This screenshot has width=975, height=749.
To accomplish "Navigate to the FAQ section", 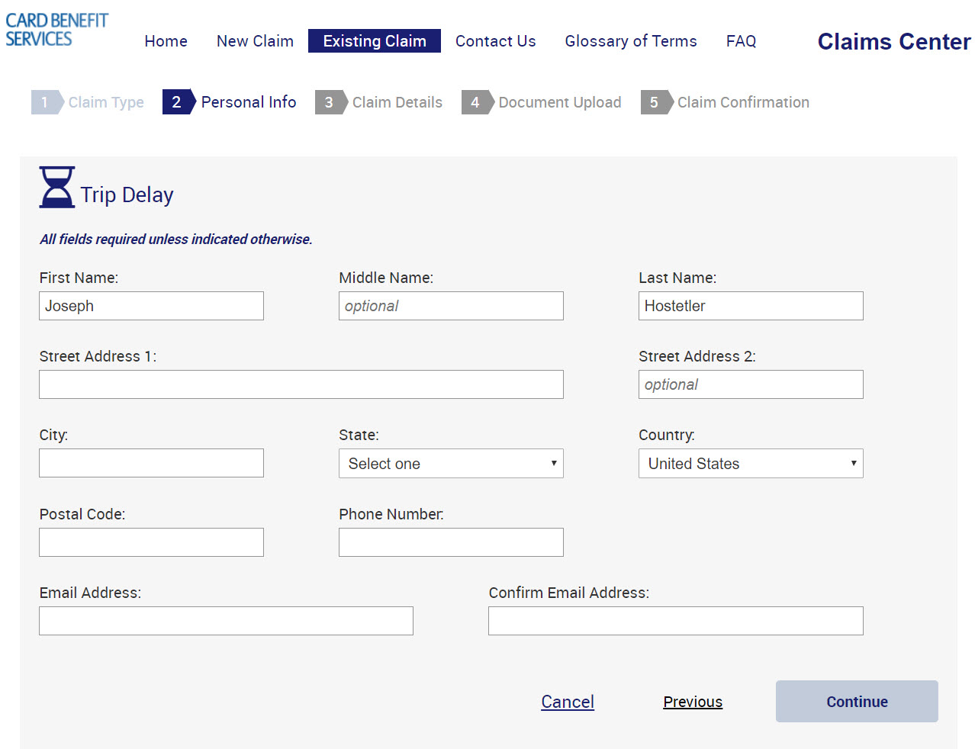I will 740,40.
